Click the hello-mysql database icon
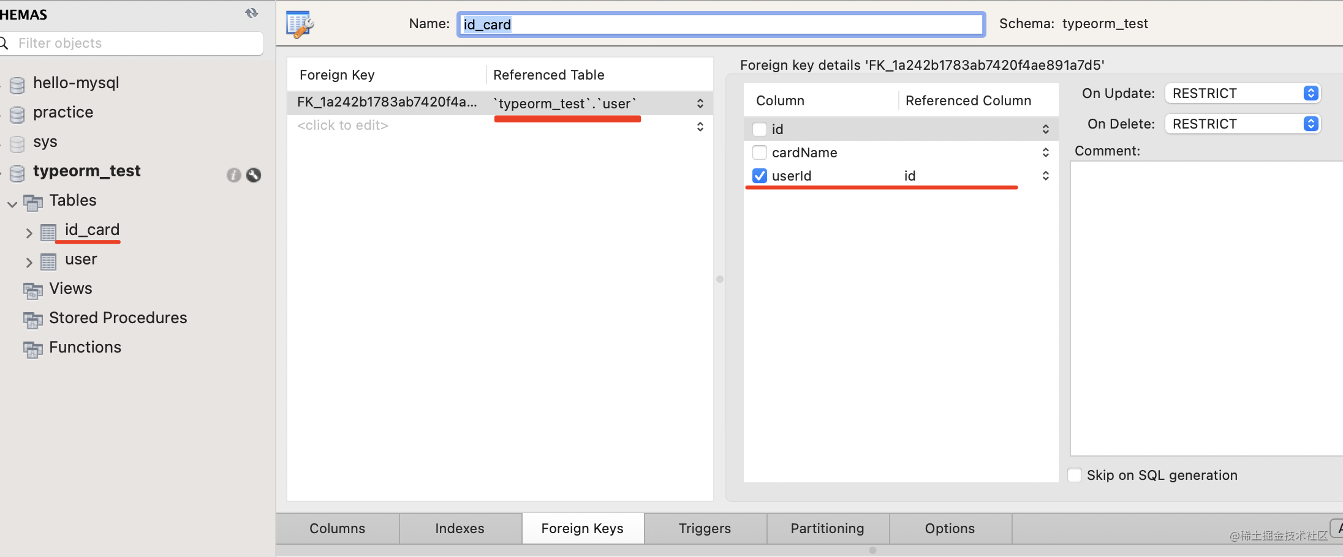This screenshot has height=557, width=1343. click(18, 84)
